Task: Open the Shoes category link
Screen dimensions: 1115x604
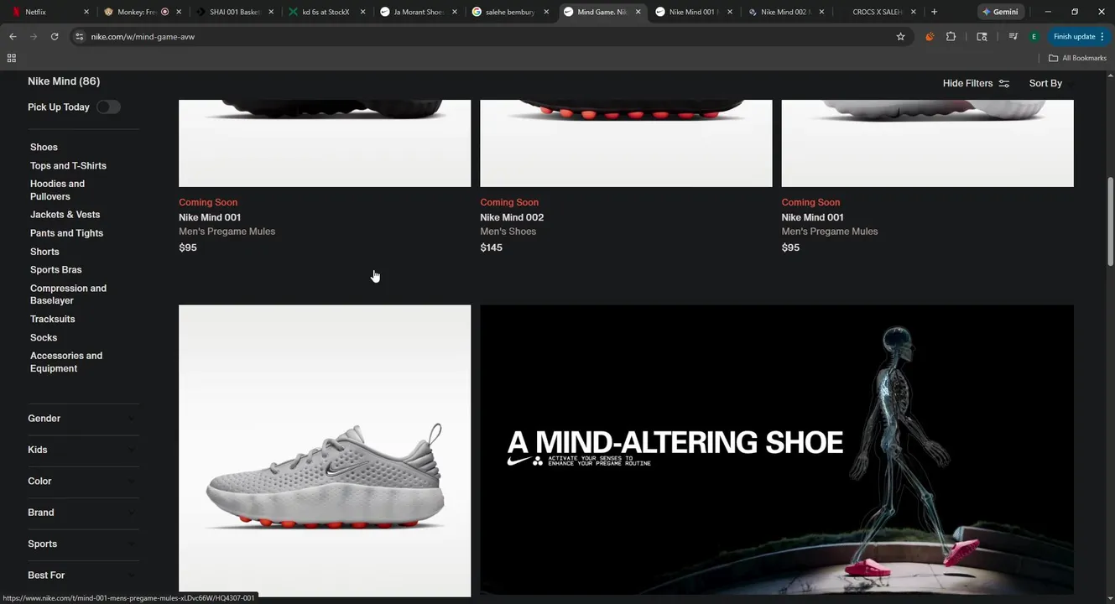Action: pos(44,147)
